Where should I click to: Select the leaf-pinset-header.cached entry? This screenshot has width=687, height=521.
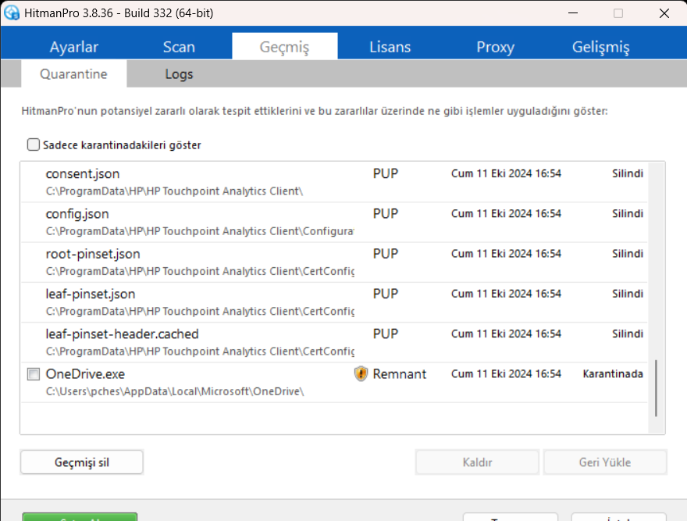click(334, 342)
